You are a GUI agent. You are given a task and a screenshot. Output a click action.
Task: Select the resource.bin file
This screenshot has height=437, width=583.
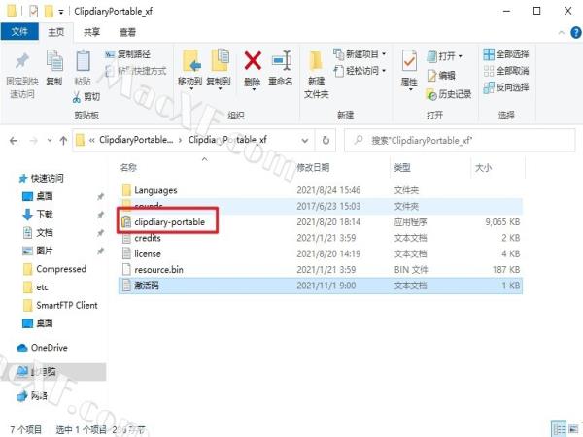[321, 270]
